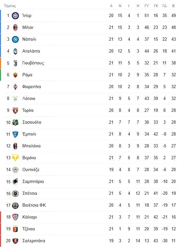Select the Verona yellow crest icon
This screenshot has width=180, height=247.
[x=15, y=158]
